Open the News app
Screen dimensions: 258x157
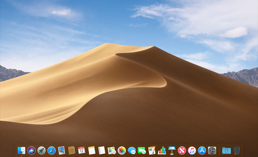(x=182, y=150)
